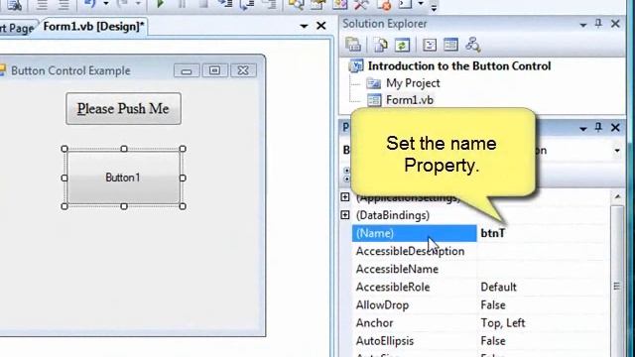Close the Solution Explorer panel
The width and height of the screenshot is (635, 357).
(x=615, y=24)
